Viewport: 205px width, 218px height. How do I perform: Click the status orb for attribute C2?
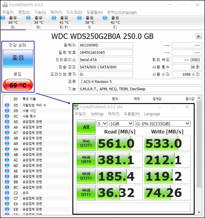click(x=7, y=193)
